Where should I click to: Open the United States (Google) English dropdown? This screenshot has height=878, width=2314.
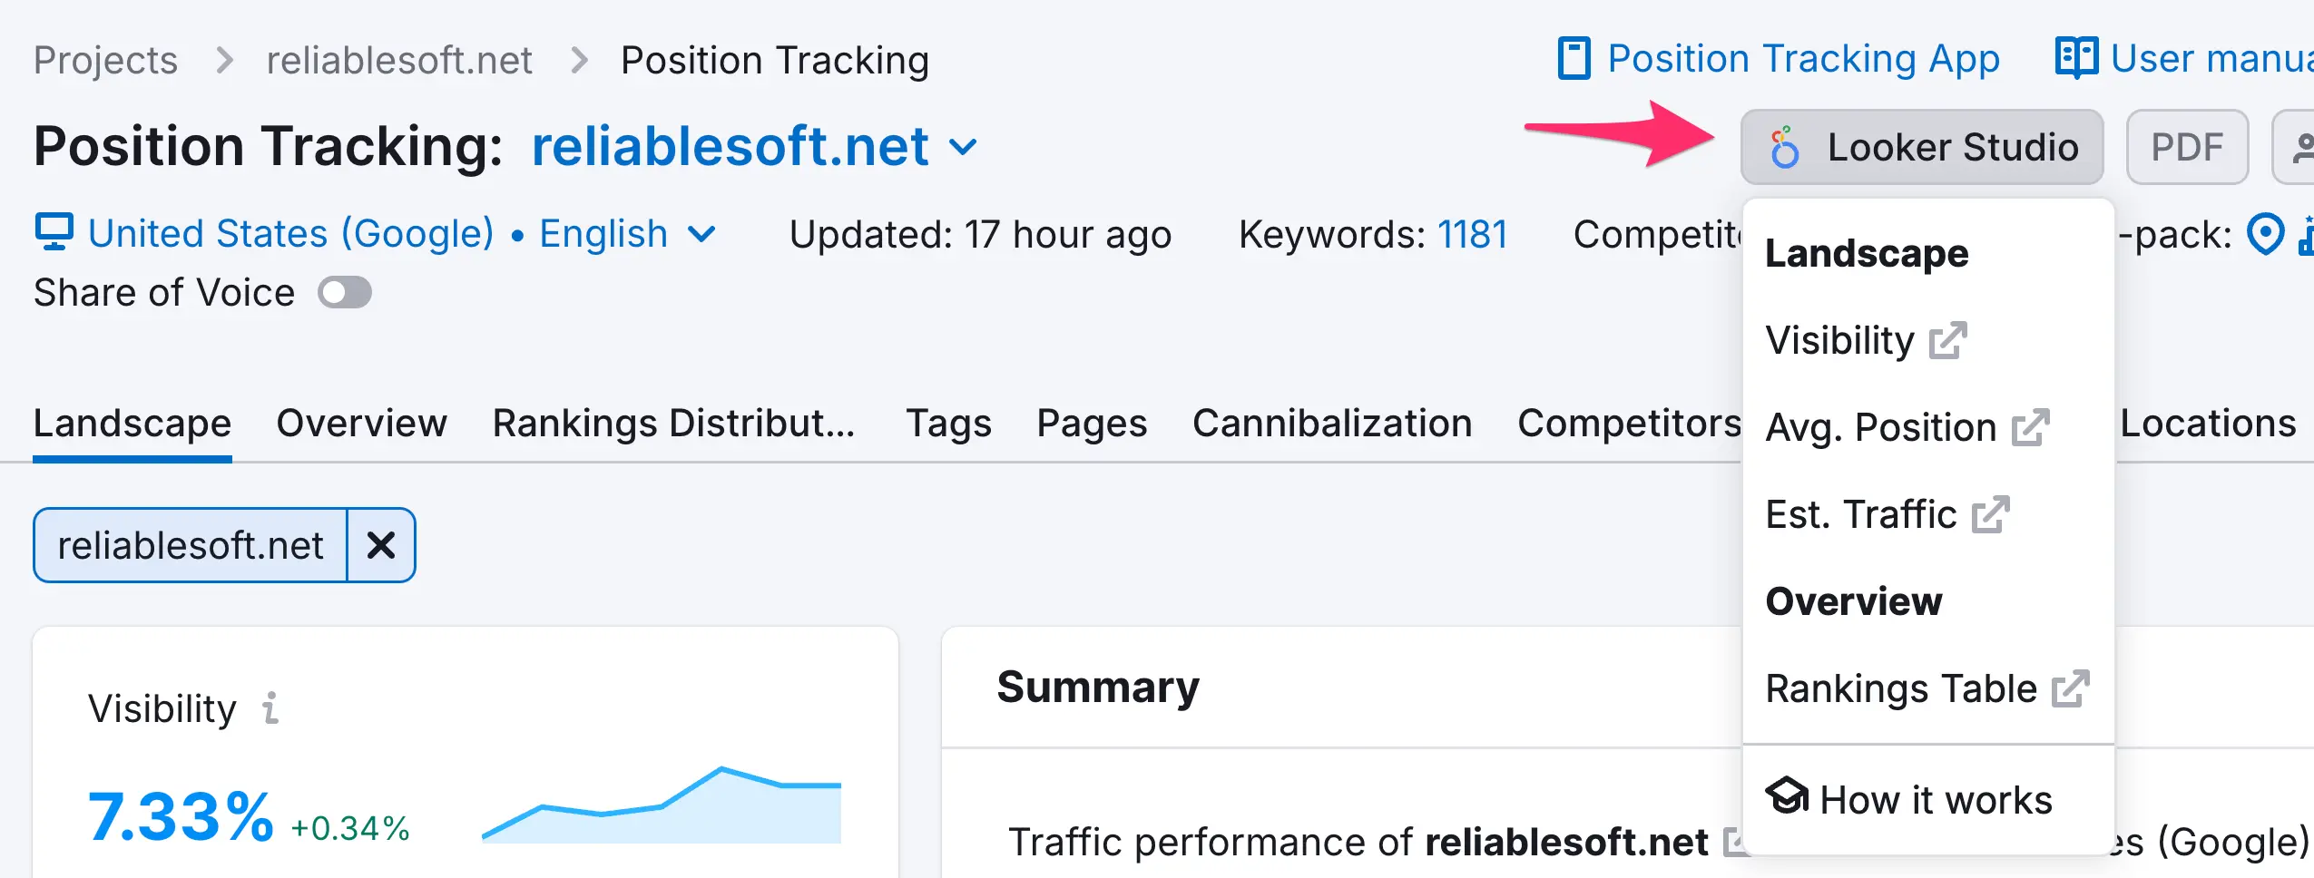coord(701,234)
